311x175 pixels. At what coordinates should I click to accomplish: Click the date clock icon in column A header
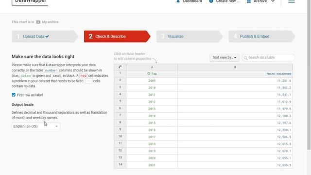click(x=149, y=73)
